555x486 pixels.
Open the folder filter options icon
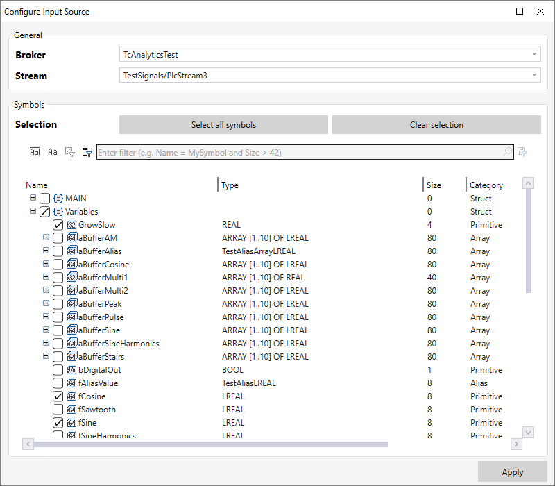click(x=87, y=152)
